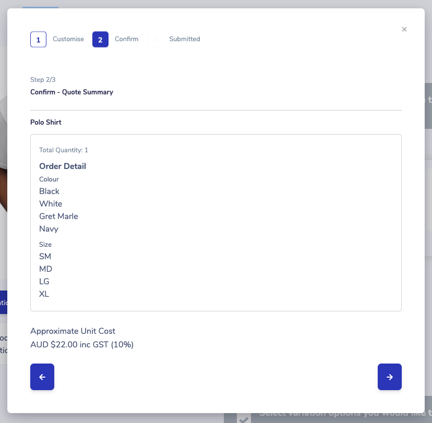Select the Confirm step label
This screenshot has width=432, height=423.
coord(126,39)
